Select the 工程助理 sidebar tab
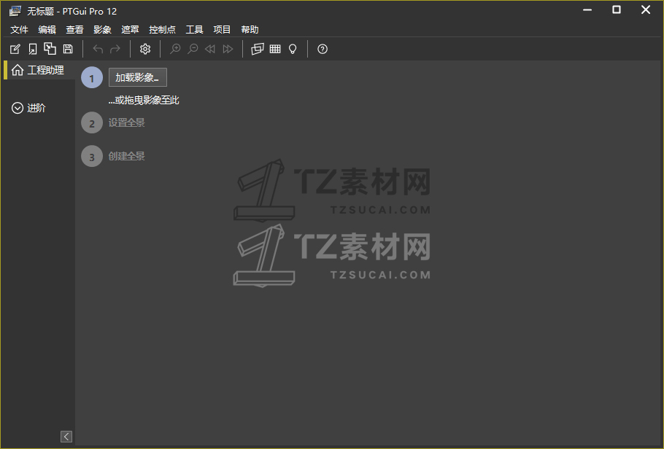Viewport: 664px width, 449px height. [x=38, y=70]
